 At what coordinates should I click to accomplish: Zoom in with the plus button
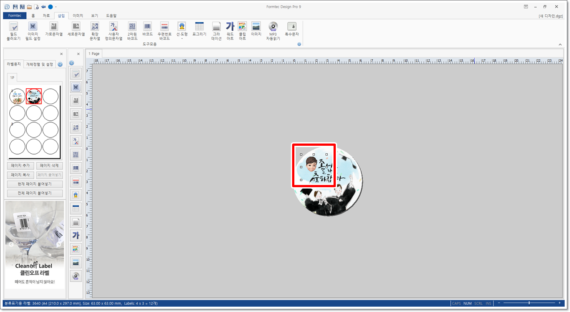[560, 303]
